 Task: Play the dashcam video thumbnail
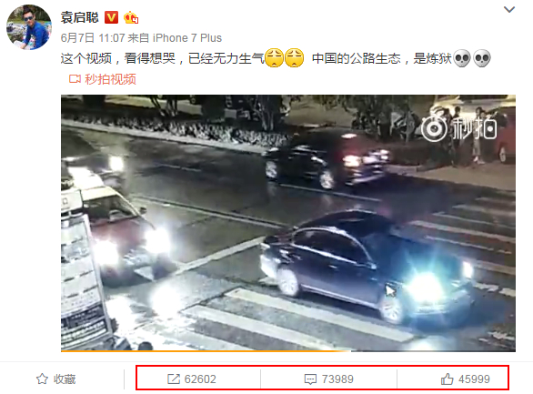288,223
